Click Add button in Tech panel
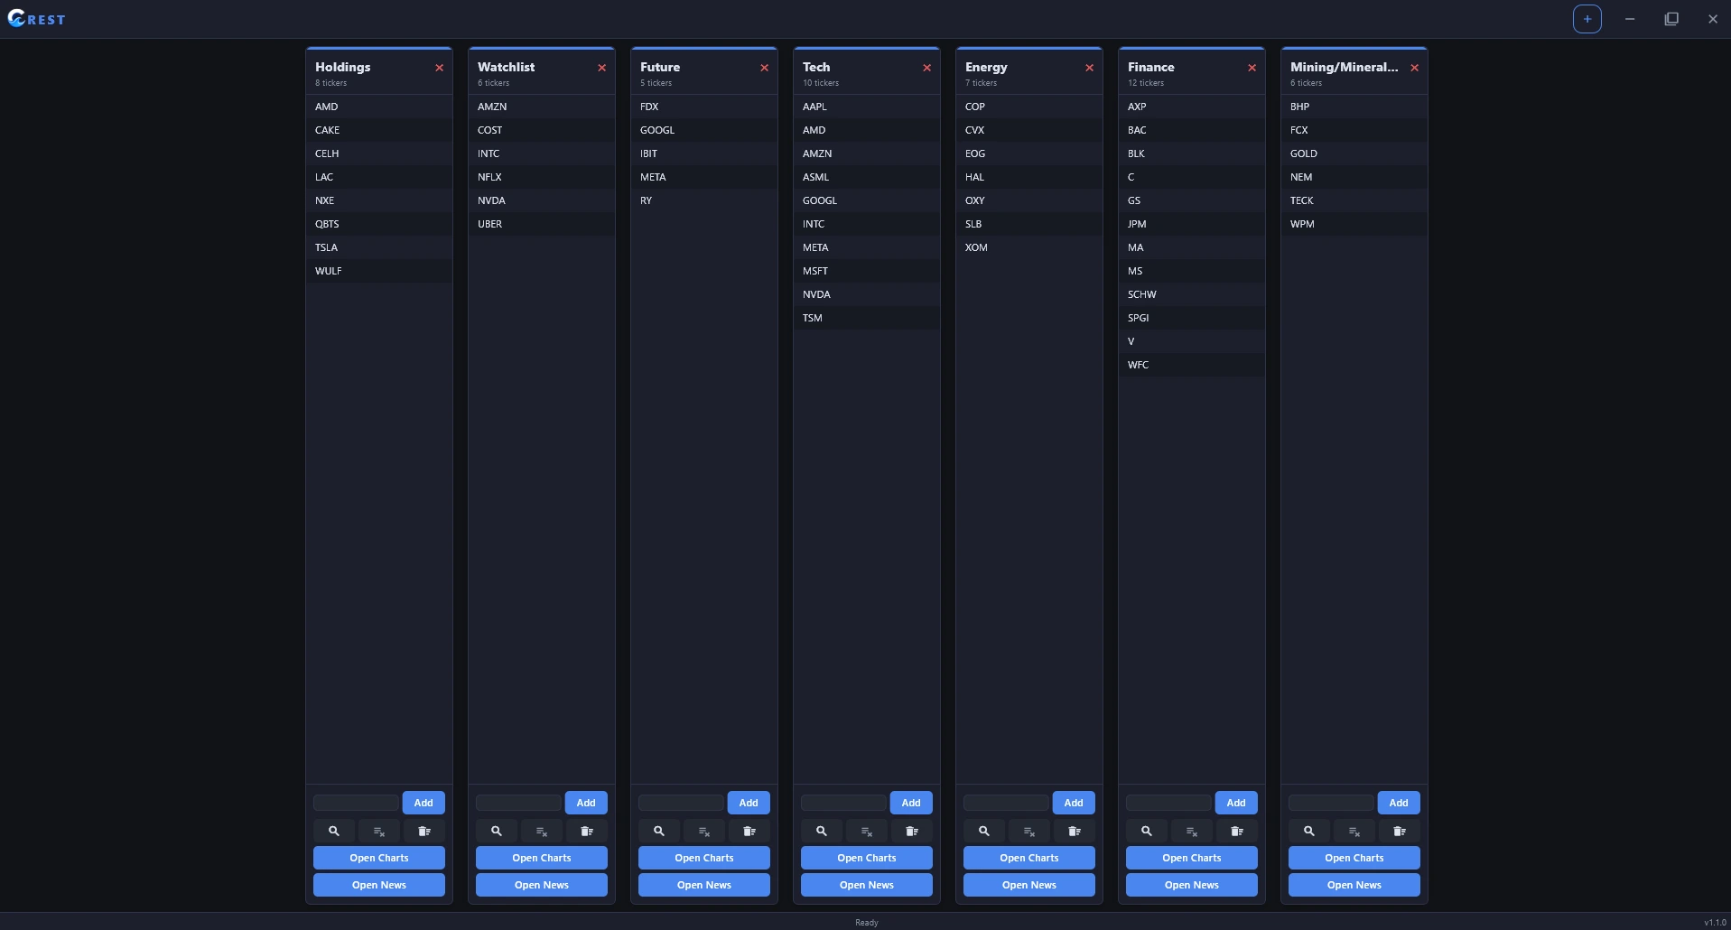This screenshot has width=1731, height=930. pyautogui.click(x=911, y=803)
